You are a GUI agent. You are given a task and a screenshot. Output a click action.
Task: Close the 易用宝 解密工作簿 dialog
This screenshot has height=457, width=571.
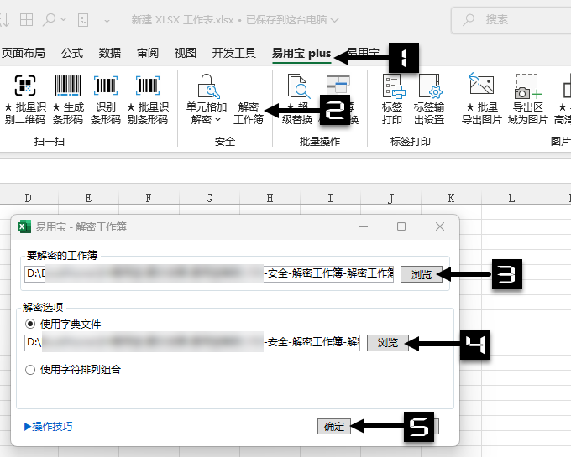coord(440,227)
